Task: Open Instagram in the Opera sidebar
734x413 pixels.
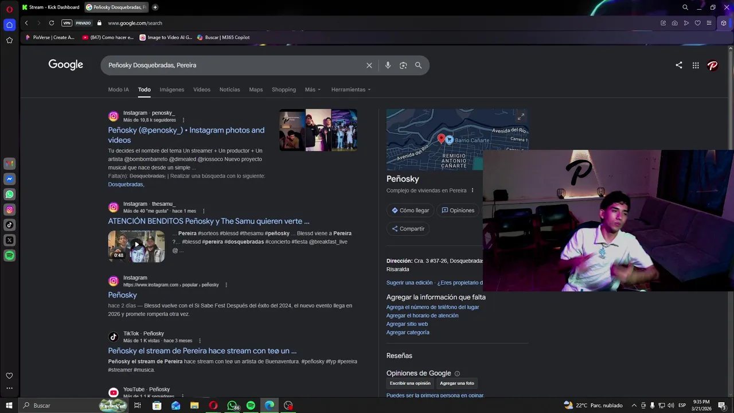Action: click(x=9, y=210)
